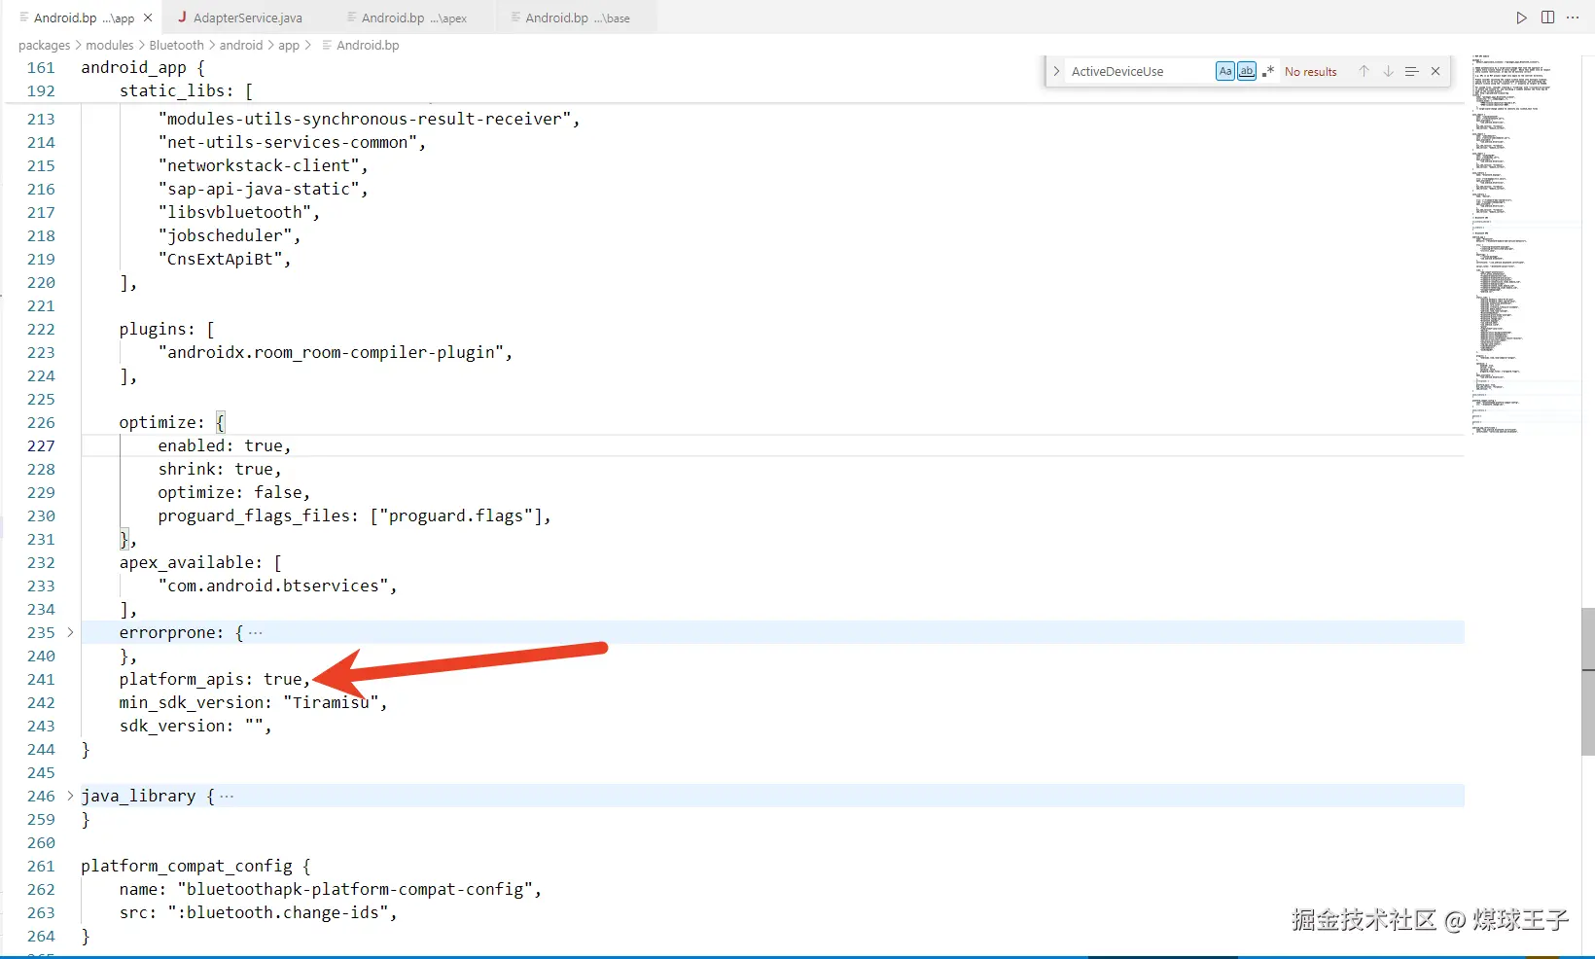
Task: Click the find input containing ActiveDeviceUse
Action: [x=1140, y=71]
